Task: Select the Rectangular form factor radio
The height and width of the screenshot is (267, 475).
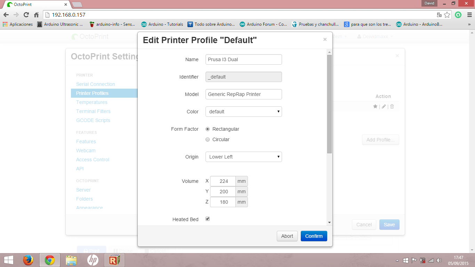Action: (x=208, y=129)
